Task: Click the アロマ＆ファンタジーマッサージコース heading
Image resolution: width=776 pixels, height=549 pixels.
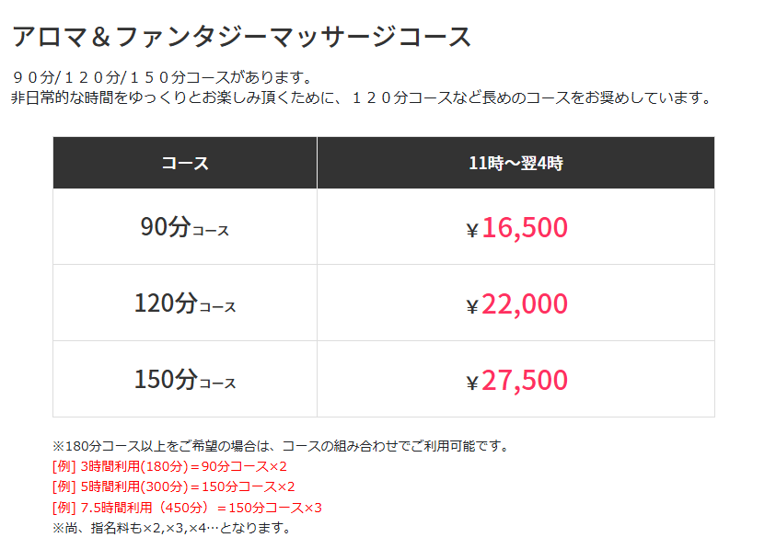Action: tap(241, 37)
